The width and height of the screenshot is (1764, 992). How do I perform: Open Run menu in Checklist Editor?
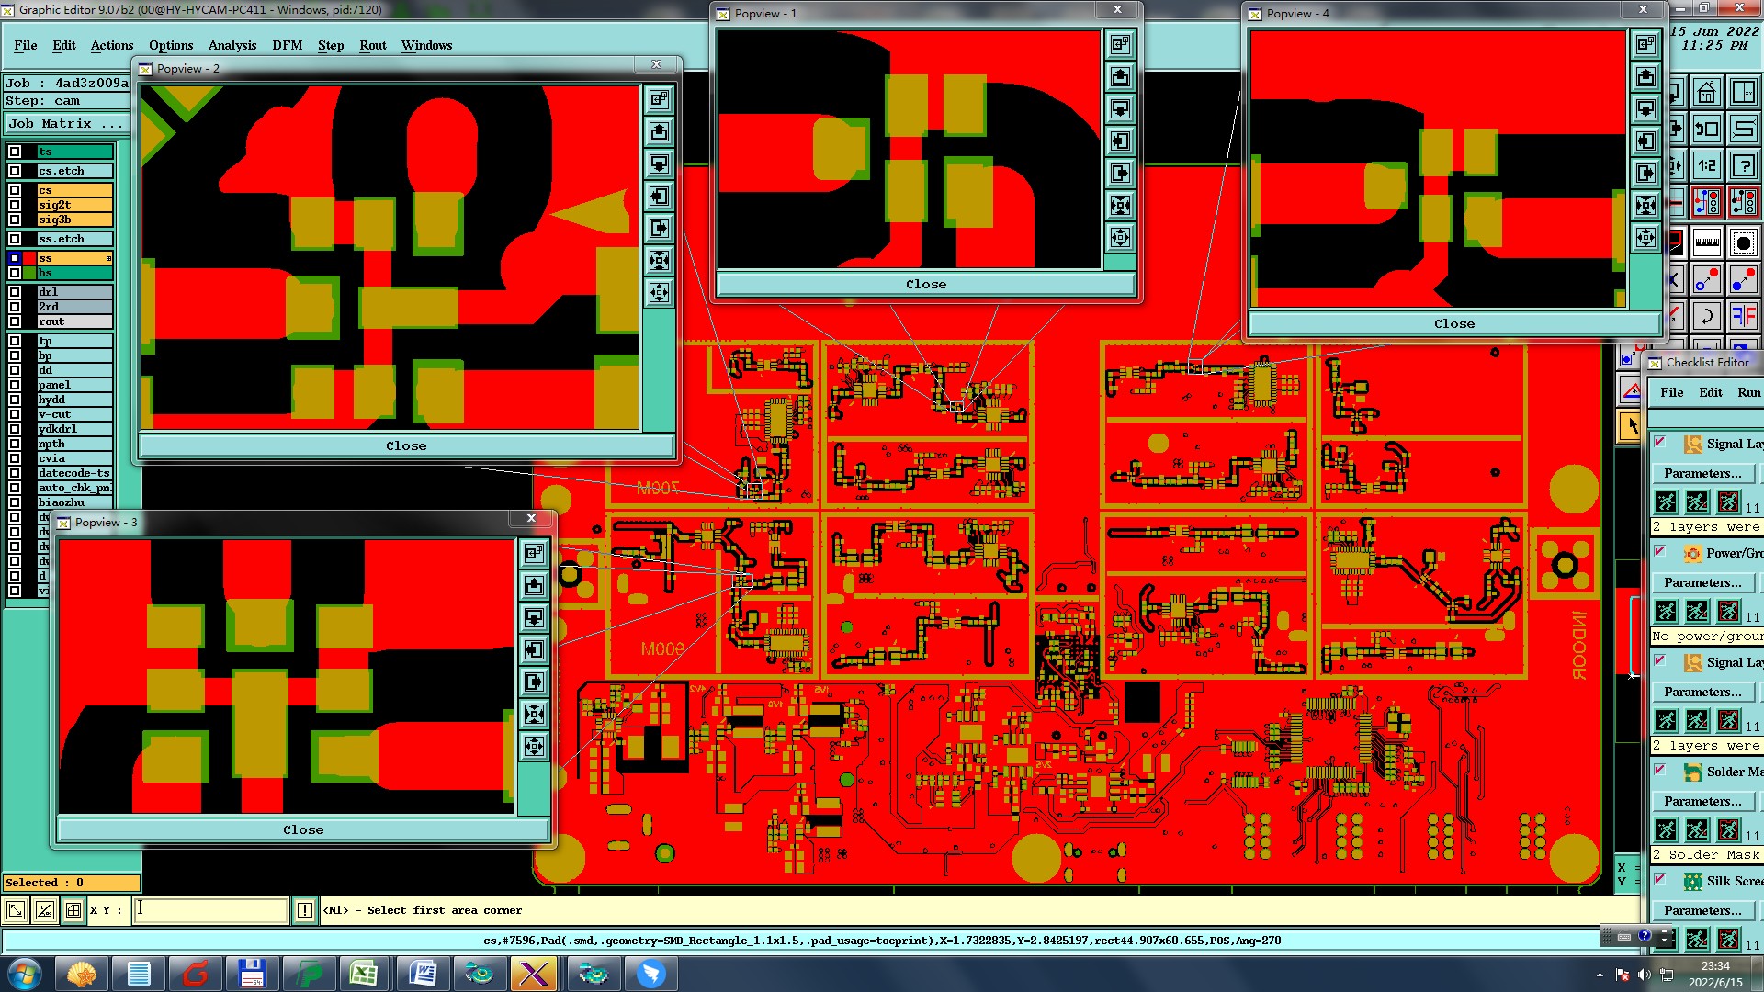click(1748, 392)
